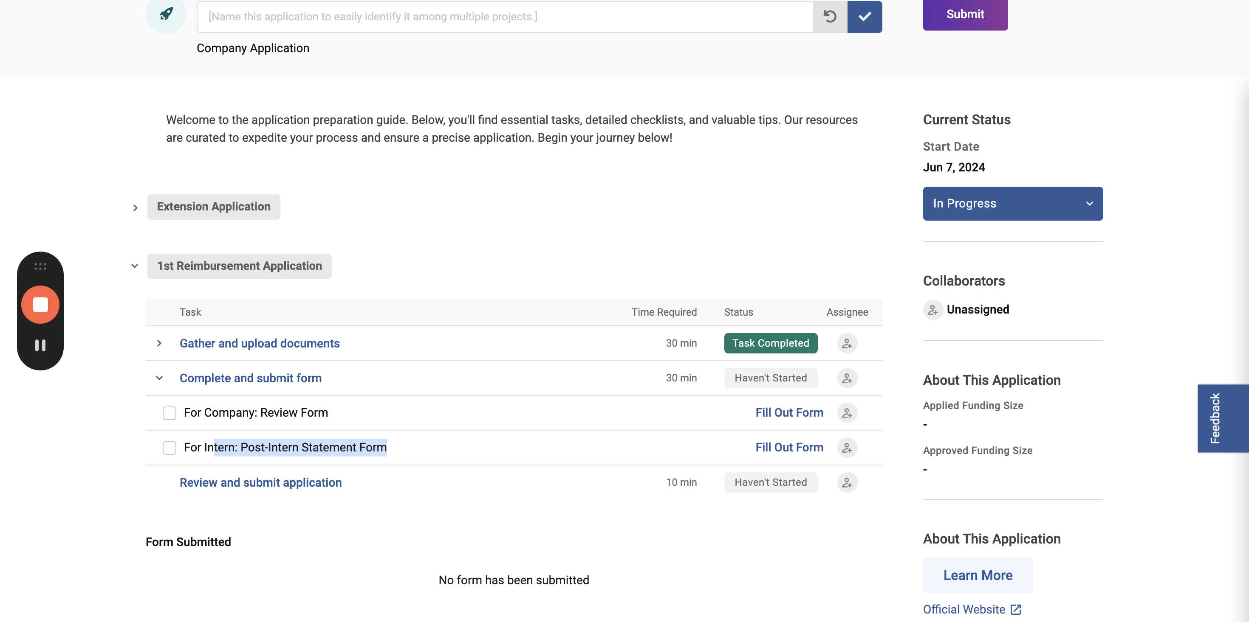This screenshot has width=1249, height=622.
Task: Click the Current Status heading
Action: point(966,120)
